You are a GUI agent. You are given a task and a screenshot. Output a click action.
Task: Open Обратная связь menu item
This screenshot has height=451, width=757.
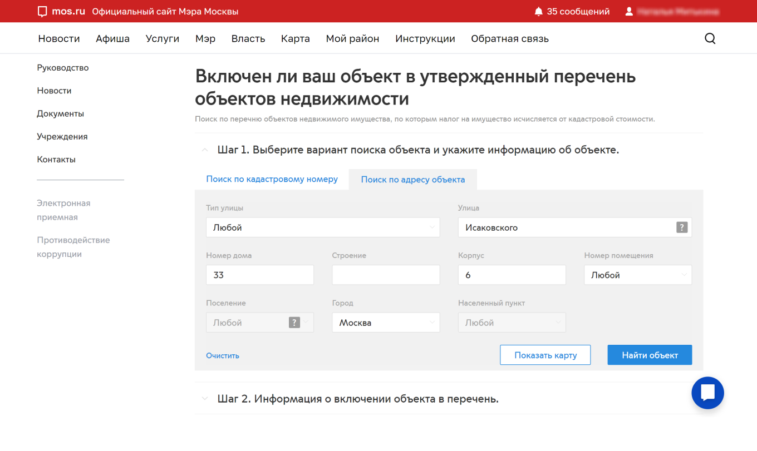click(x=510, y=38)
